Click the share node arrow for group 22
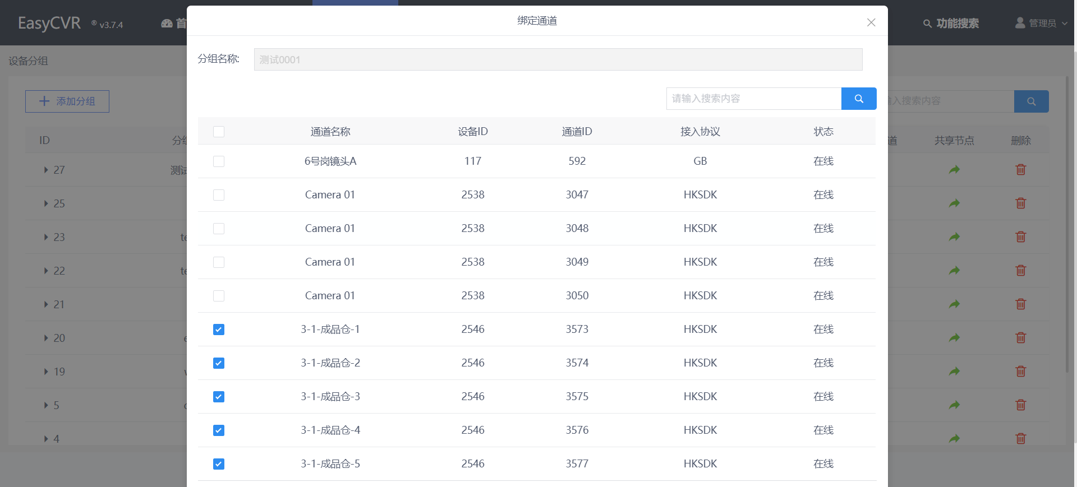This screenshot has height=487, width=1077. [x=954, y=271]
